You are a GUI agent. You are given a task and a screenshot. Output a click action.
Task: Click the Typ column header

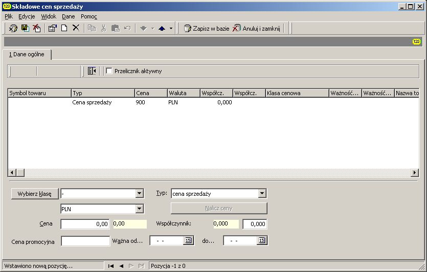[x=103, y=93]
